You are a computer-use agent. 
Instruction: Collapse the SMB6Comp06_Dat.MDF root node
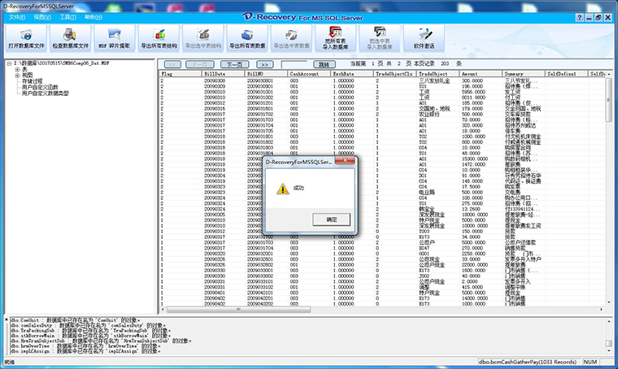pos(9,63)
